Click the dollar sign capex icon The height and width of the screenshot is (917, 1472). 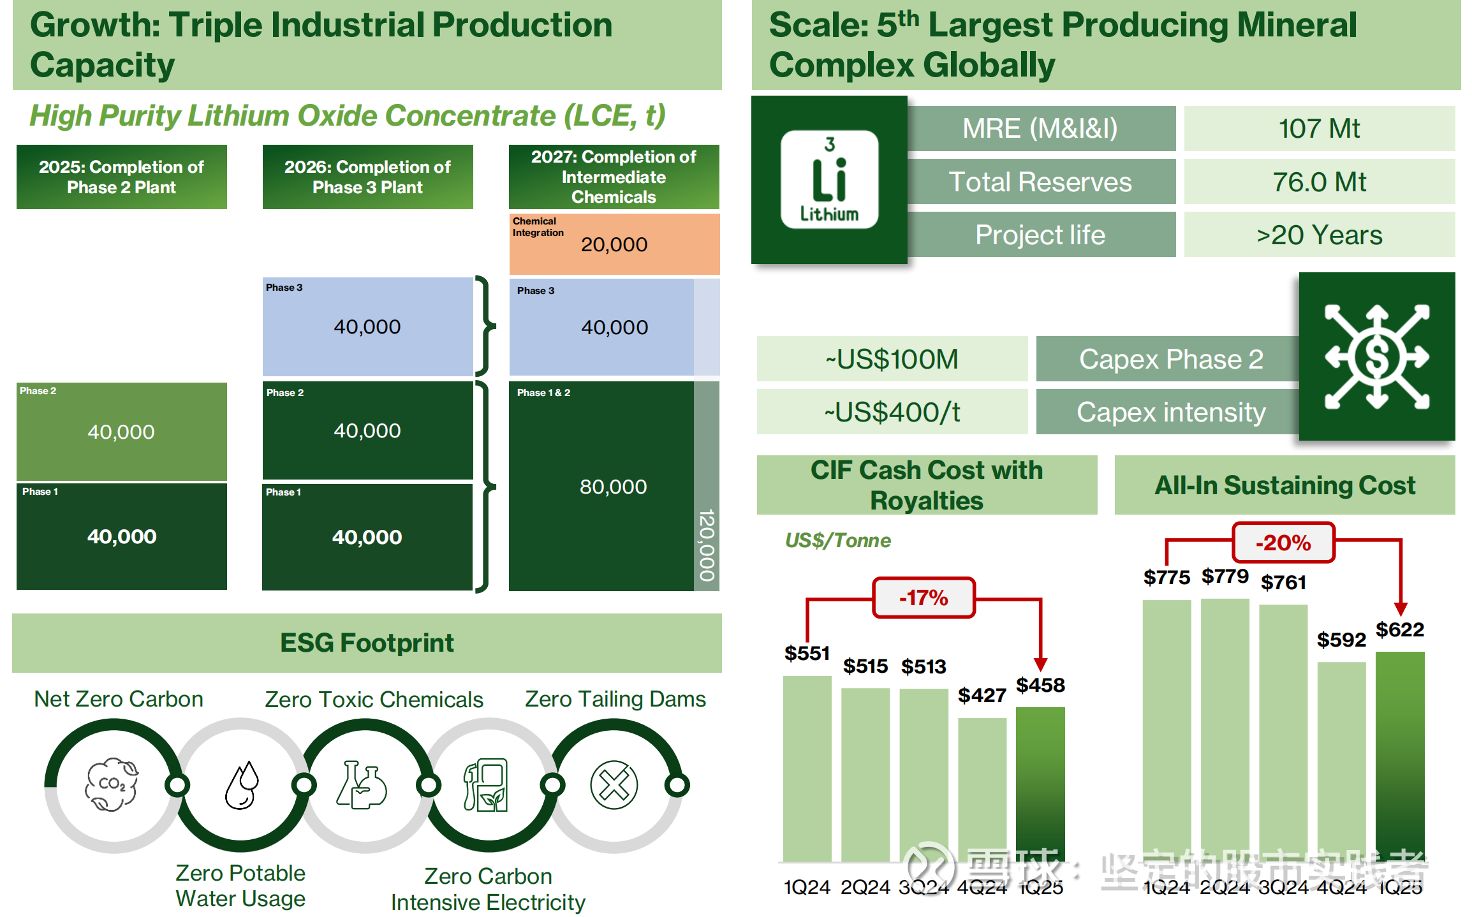pyautogui.click(x=1376, y=356)
